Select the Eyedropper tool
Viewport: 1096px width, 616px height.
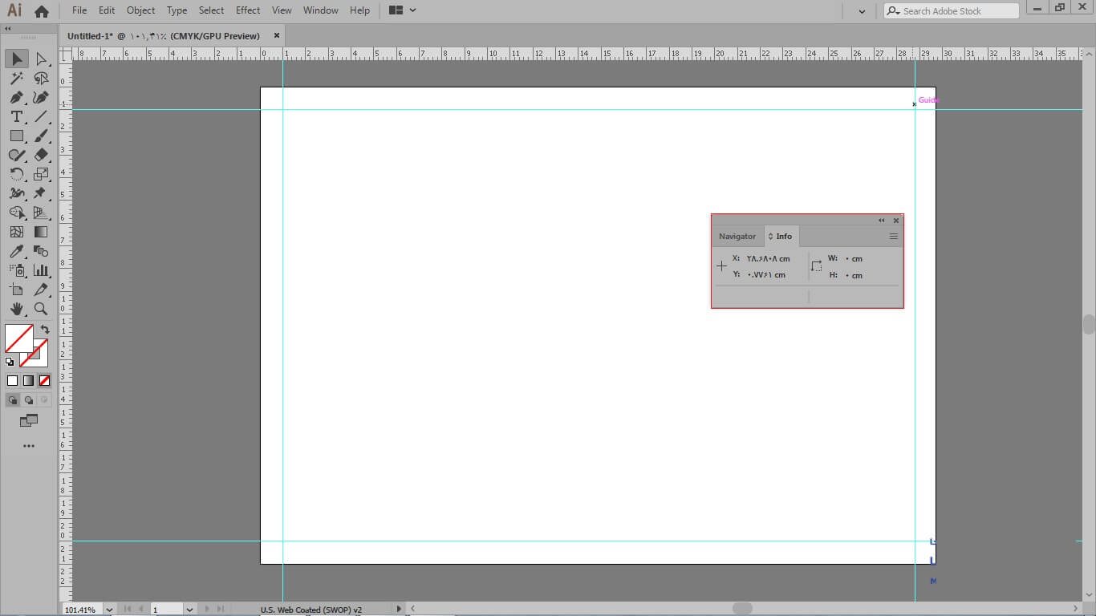(16, 252)
